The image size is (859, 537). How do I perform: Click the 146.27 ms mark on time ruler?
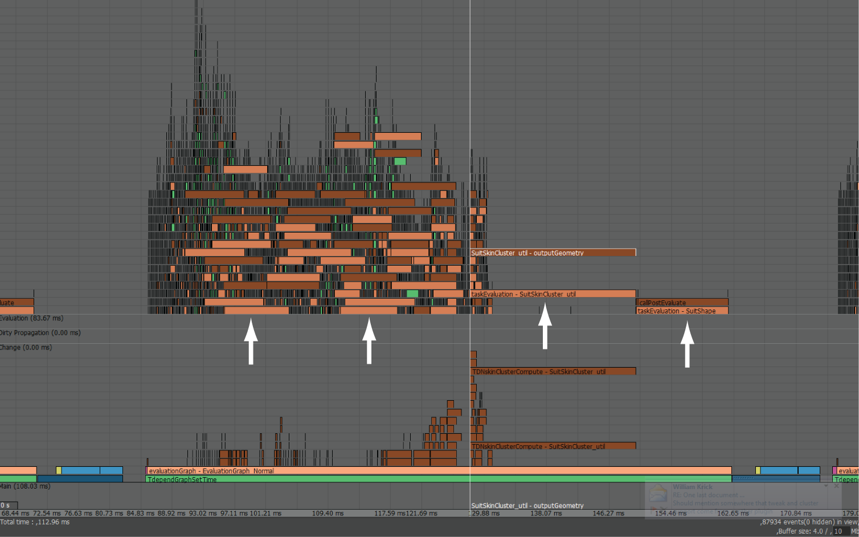click(x=608, y=513)
